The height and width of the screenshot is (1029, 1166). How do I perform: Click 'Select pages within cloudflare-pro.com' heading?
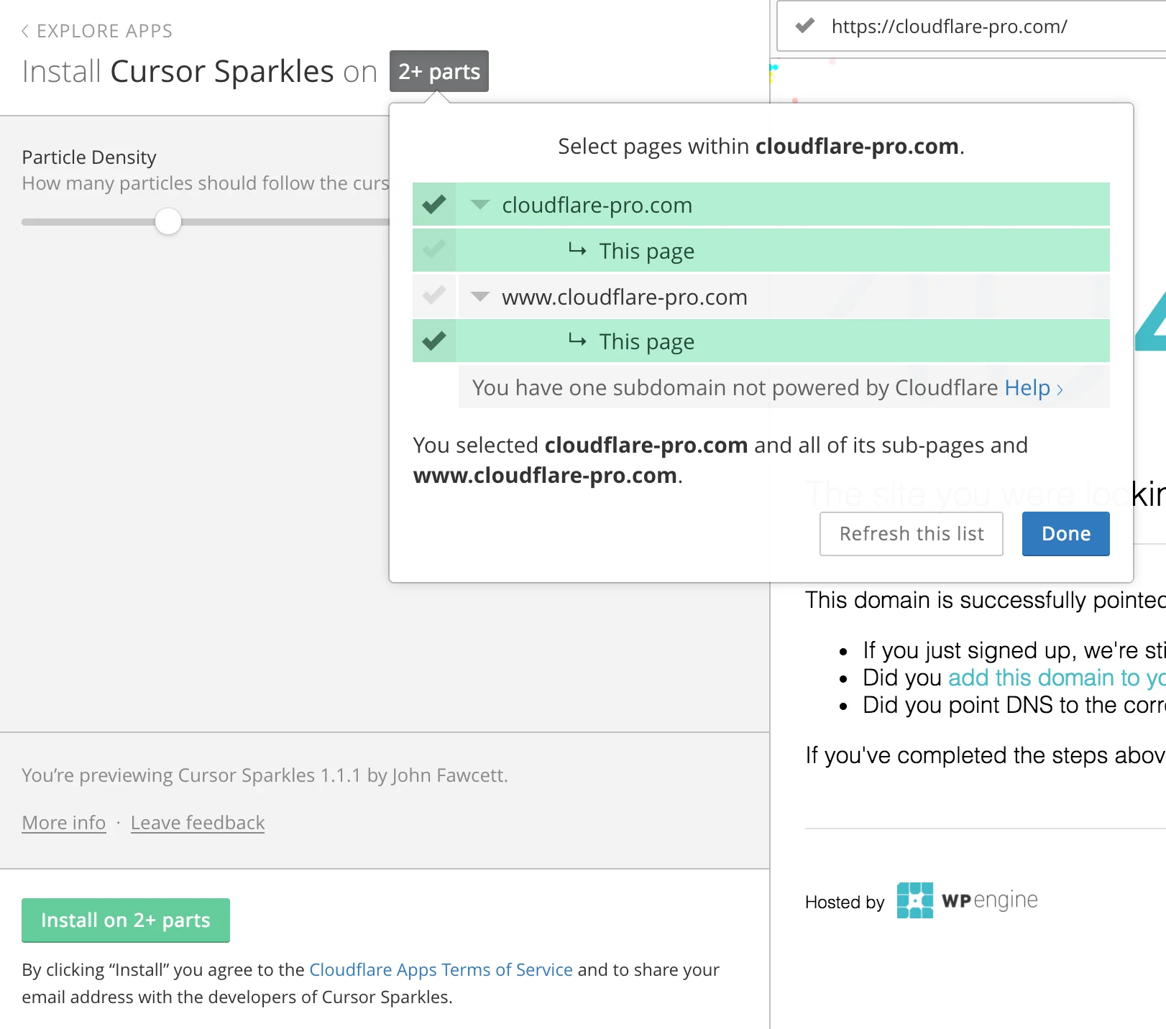pyautogui.click(x=761, y=147)
